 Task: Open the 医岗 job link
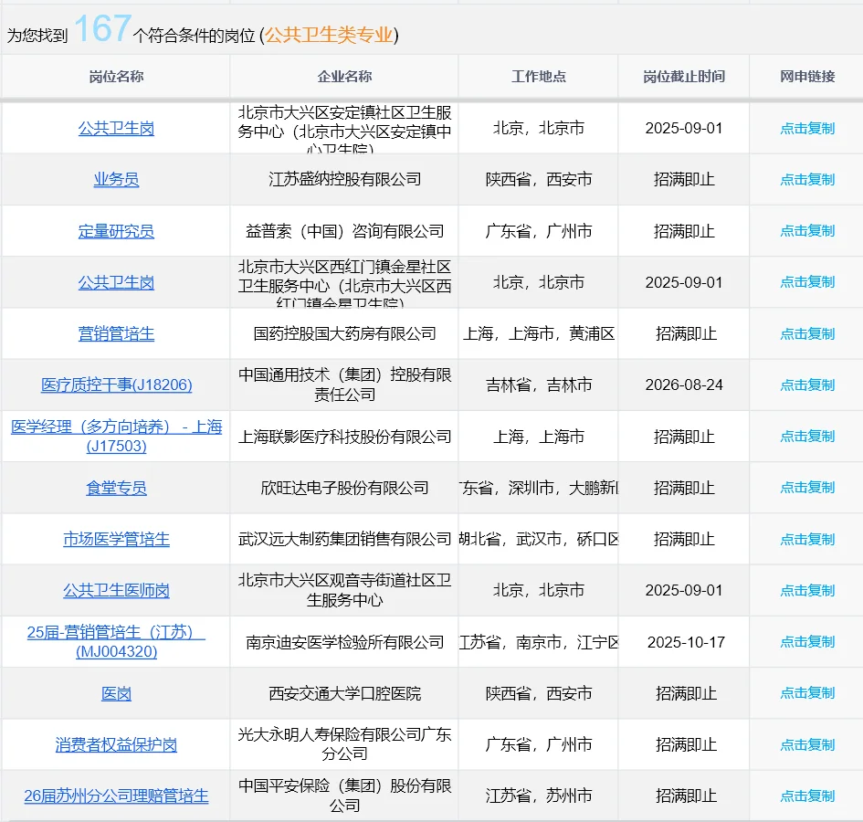pos(116,693)
